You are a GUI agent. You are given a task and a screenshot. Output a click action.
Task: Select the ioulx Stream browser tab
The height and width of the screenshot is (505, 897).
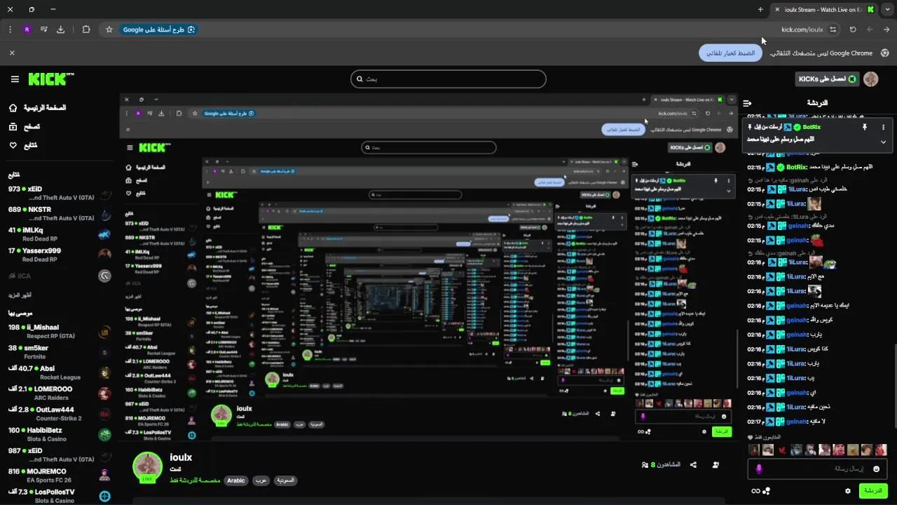[x=825, y=9]
